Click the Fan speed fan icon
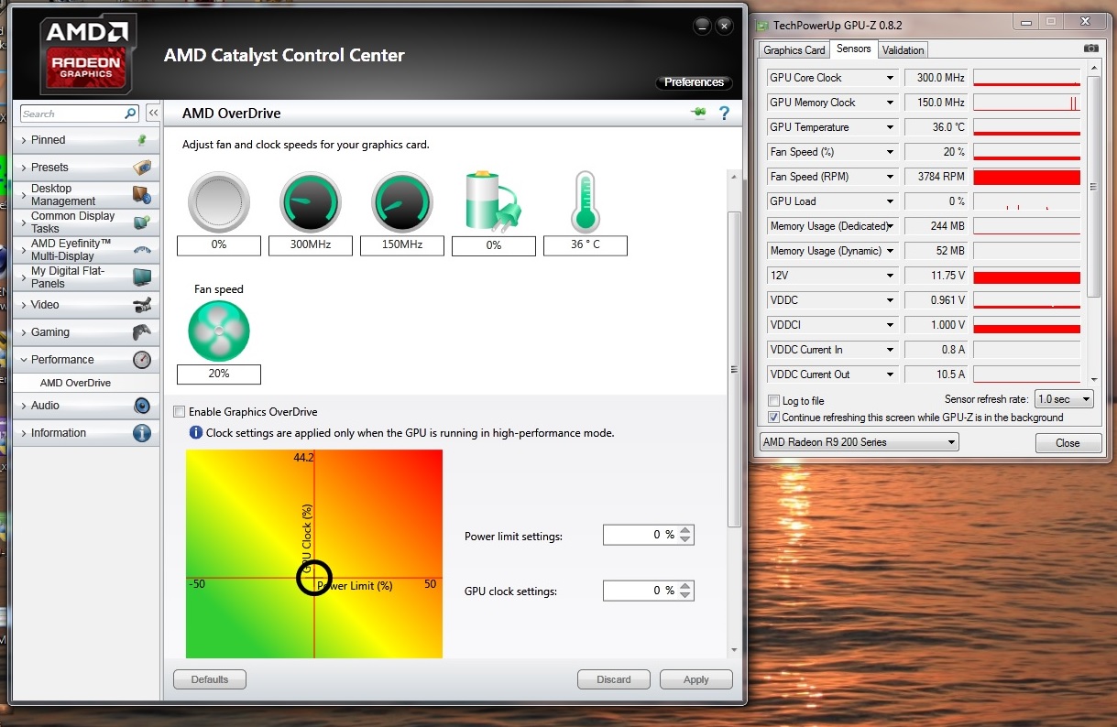Image resolution: width=1117 pixels, height=727 pixels. [x=219, y=330]
